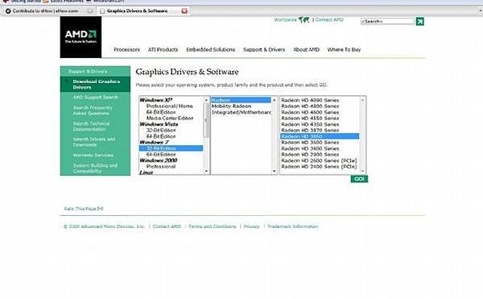The width and height of the screenshot is (483, 299).
Task: Select Mobility Radeon product family
Action: 232,106
